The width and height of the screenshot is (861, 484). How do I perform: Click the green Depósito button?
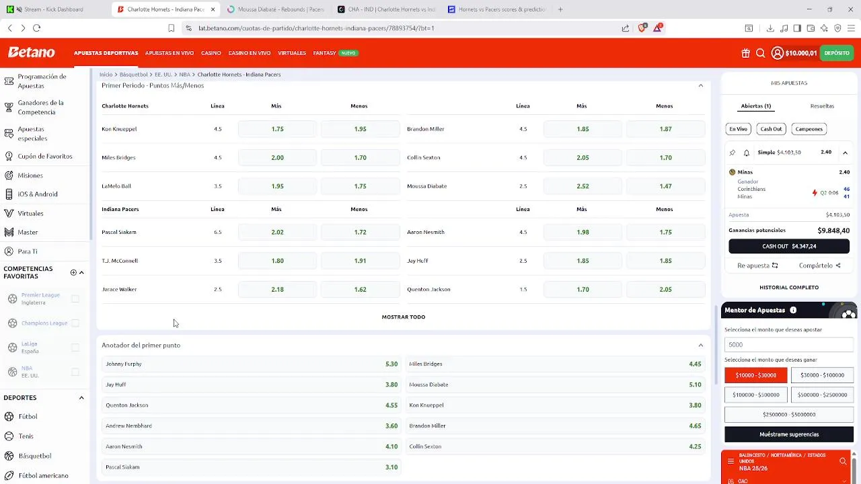(x=837, y=53)
